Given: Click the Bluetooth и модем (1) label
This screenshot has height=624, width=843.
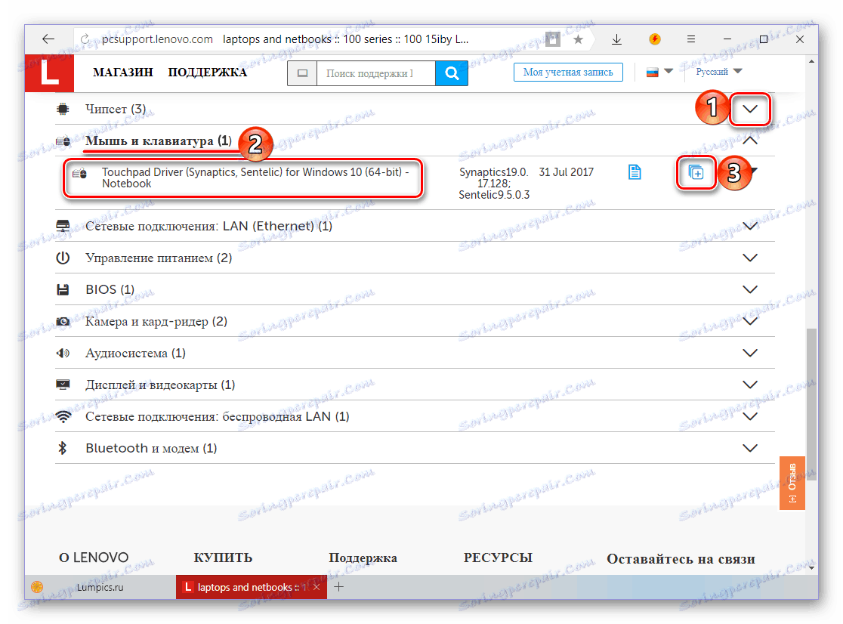Looking at the screenshot, I should coord(151,448).
